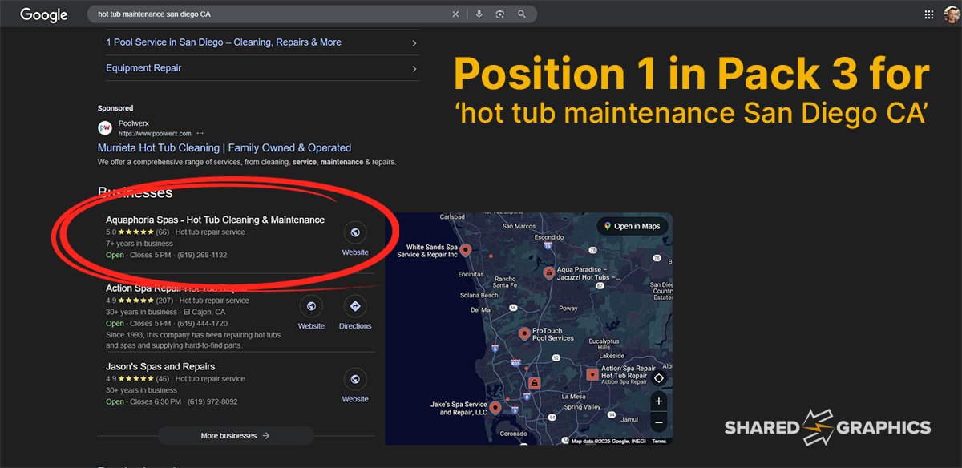The width and height of the screenshot is (962, 468).
Task: Click the search magnifier icon
Action: [x=522, y=14]
